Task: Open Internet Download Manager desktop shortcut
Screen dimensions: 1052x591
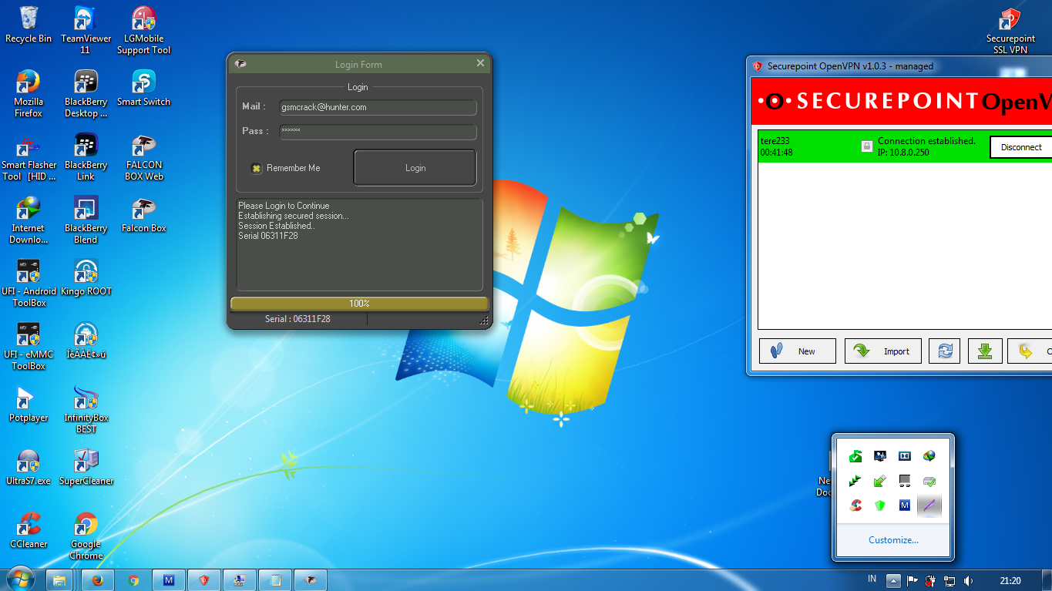Action: click(29, 220)
